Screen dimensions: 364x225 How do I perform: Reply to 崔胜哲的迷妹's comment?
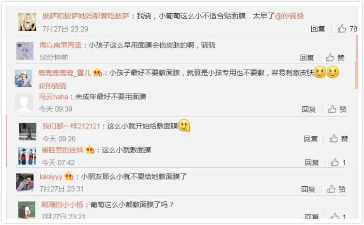(312, 162)
